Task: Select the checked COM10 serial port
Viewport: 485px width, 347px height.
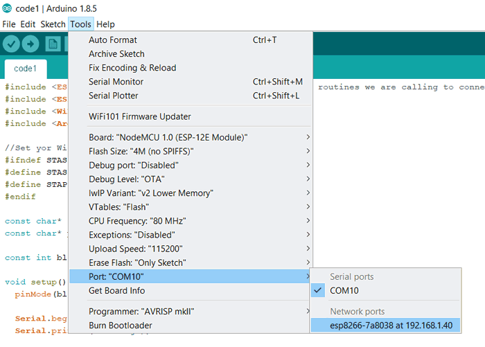Action: click(385, 290)
